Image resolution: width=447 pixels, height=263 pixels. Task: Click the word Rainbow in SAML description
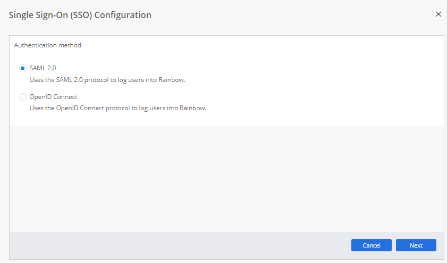171,80
